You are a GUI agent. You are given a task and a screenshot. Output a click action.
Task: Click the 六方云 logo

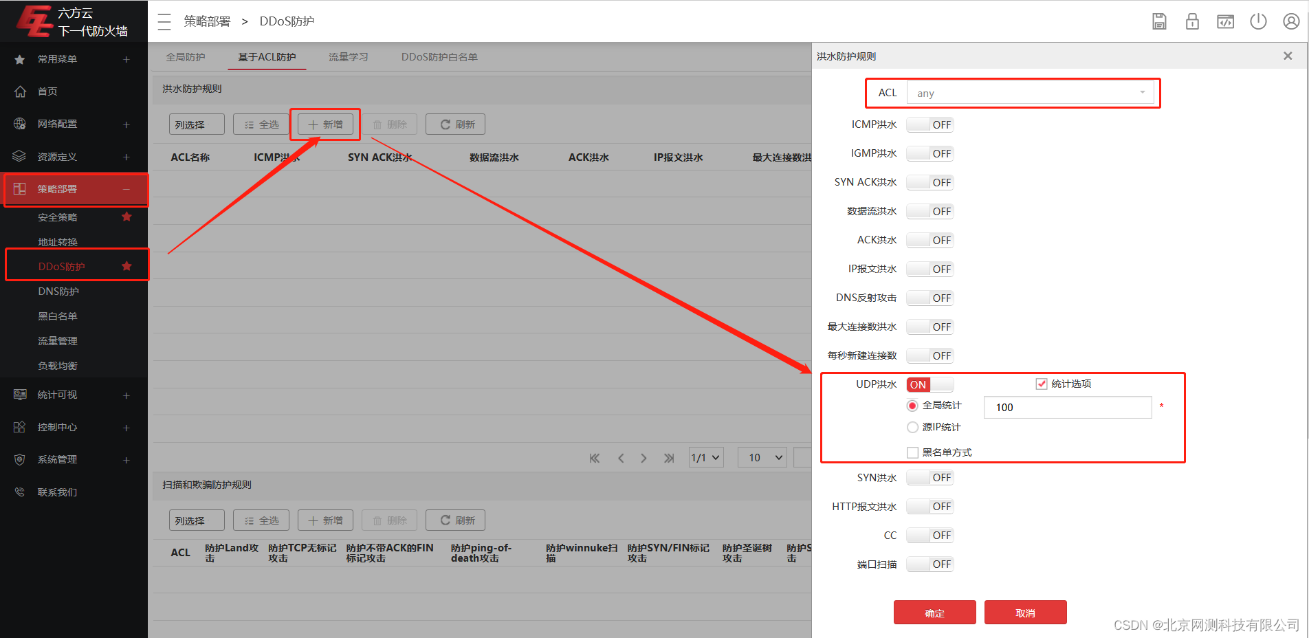click(x=34, y=21)
